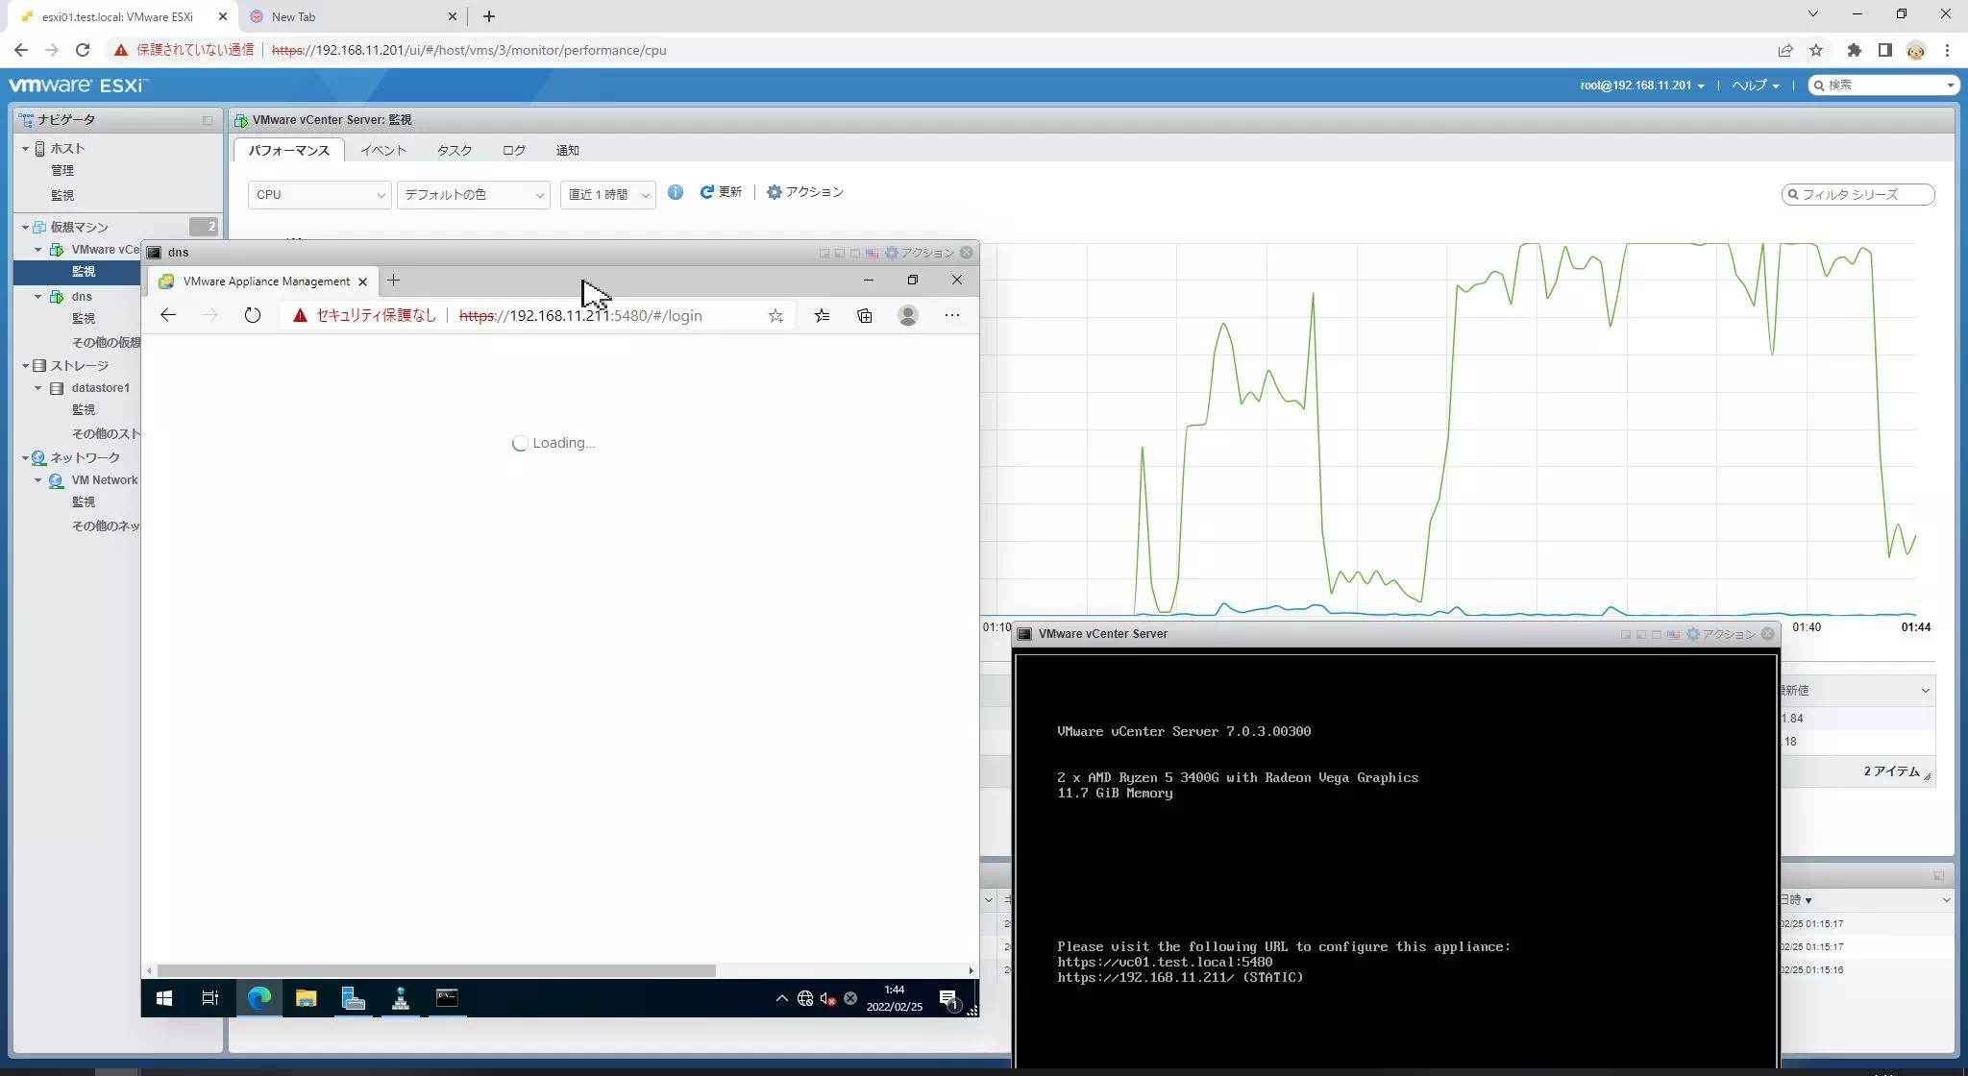This screenshot has height=1076, width=1968.
Task: Open the Edge settings and more menu
Action: pyautogui.click(x=952, y=315)
